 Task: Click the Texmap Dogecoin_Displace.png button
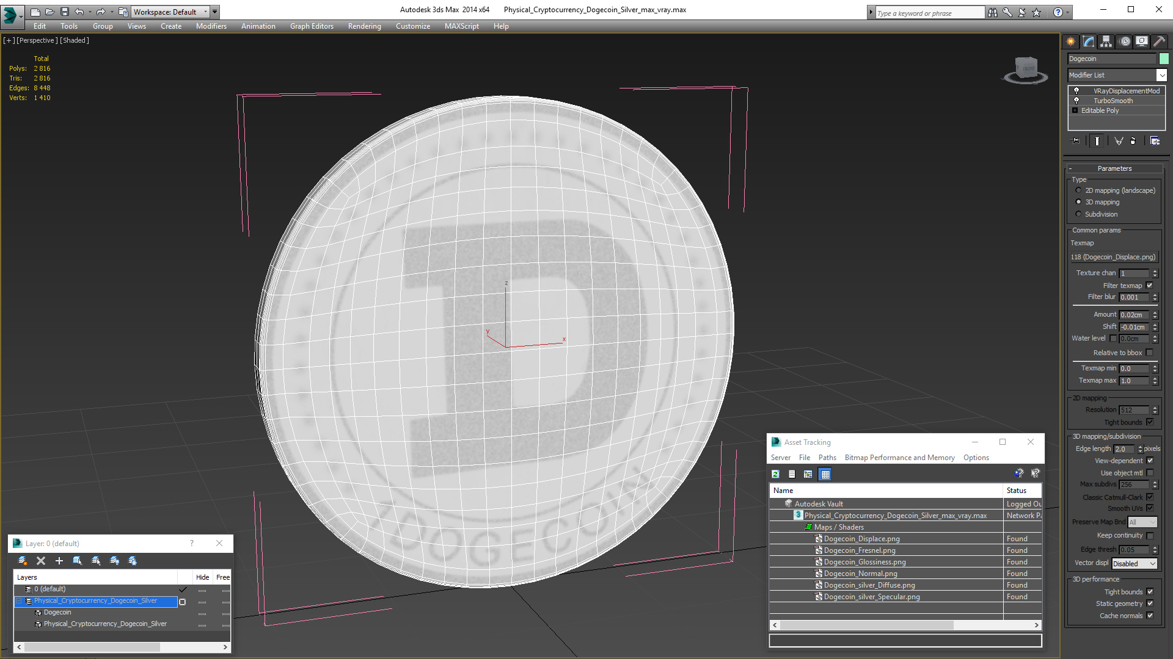click(x=1113, y=257)
